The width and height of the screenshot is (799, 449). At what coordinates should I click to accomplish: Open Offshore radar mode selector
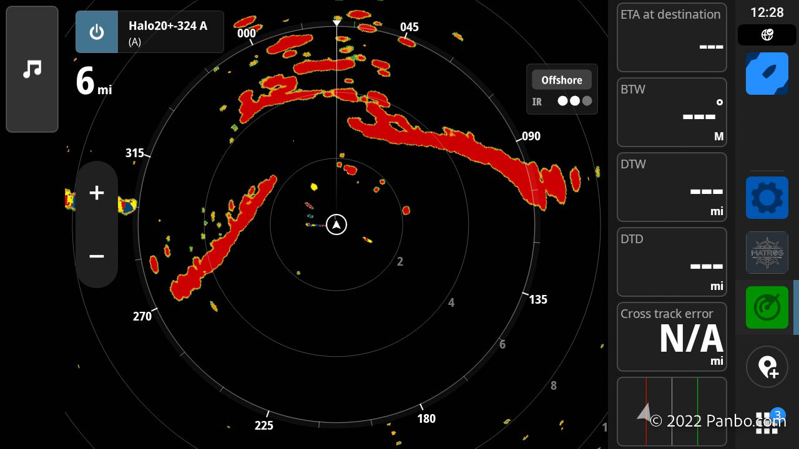pyautogui.click(x=561, y=80)
